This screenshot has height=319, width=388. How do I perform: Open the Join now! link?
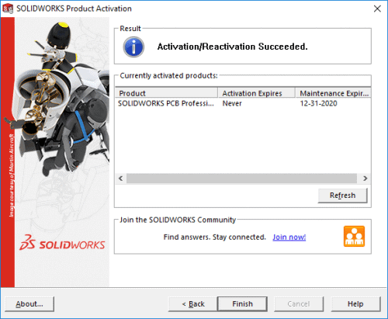pos(289,238)
